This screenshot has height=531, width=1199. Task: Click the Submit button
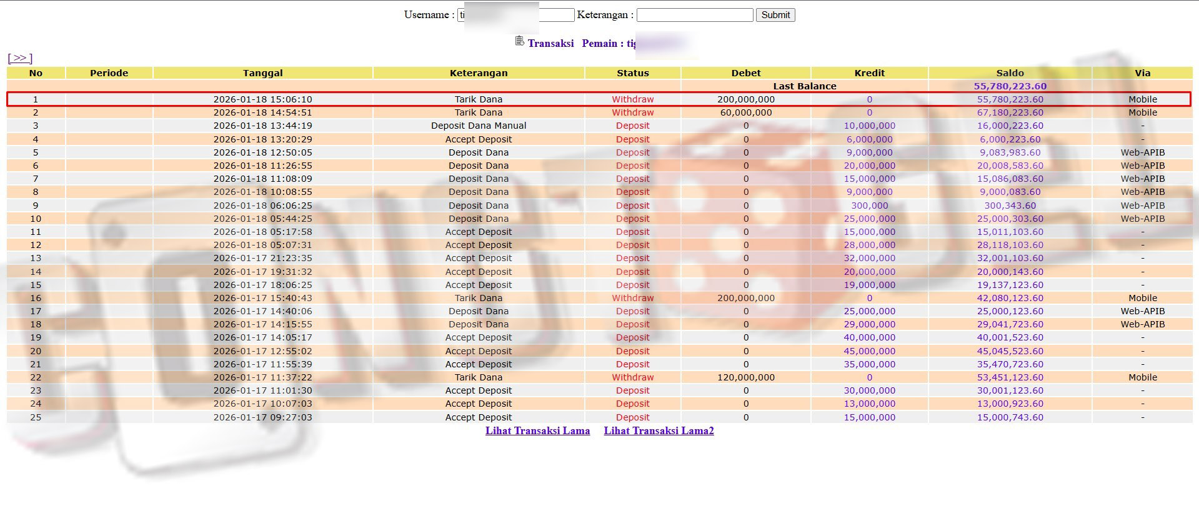[775, 15]
